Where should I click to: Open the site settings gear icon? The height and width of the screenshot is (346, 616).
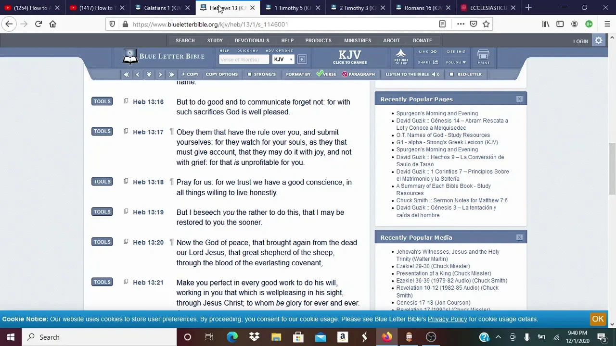[599, 41]
